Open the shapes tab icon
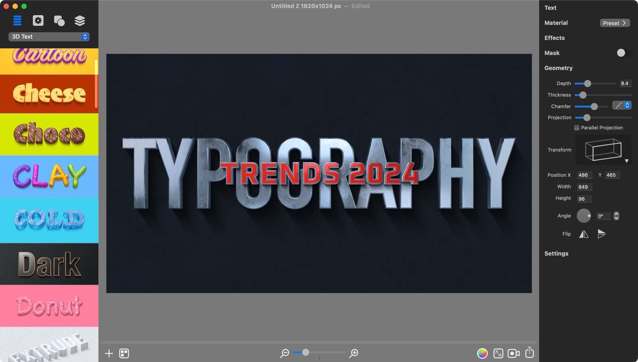The width and height of the screenshot is (638, 362). 59,21
